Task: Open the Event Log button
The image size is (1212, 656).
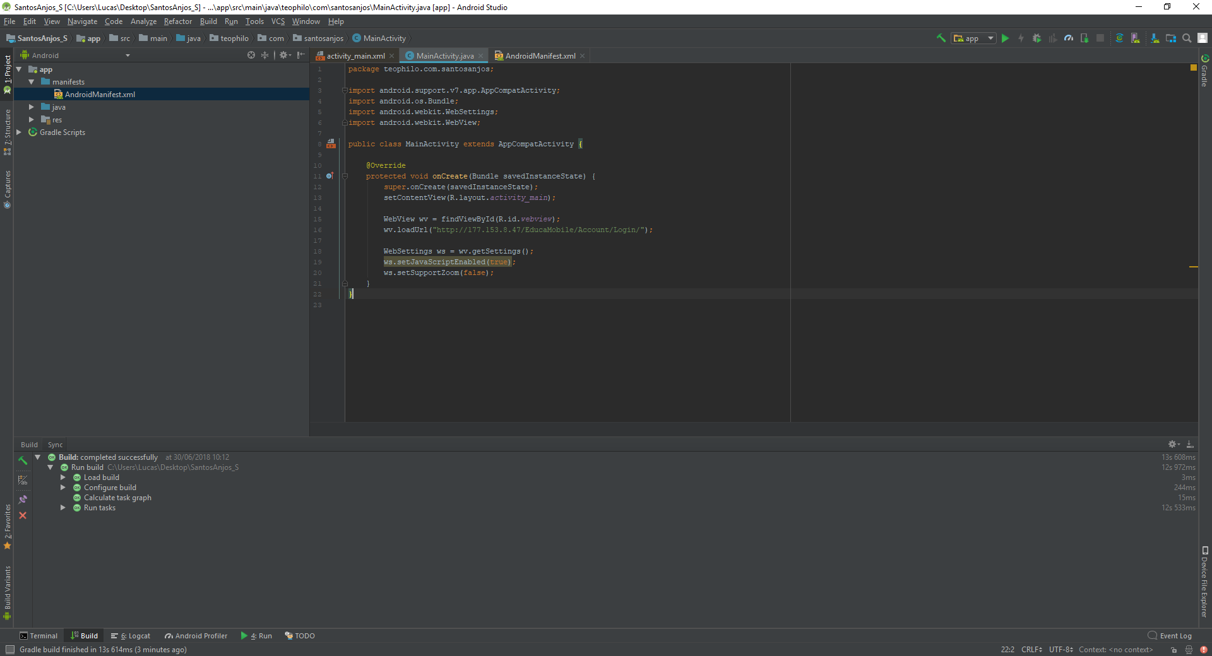Action: pos(1170,636)
